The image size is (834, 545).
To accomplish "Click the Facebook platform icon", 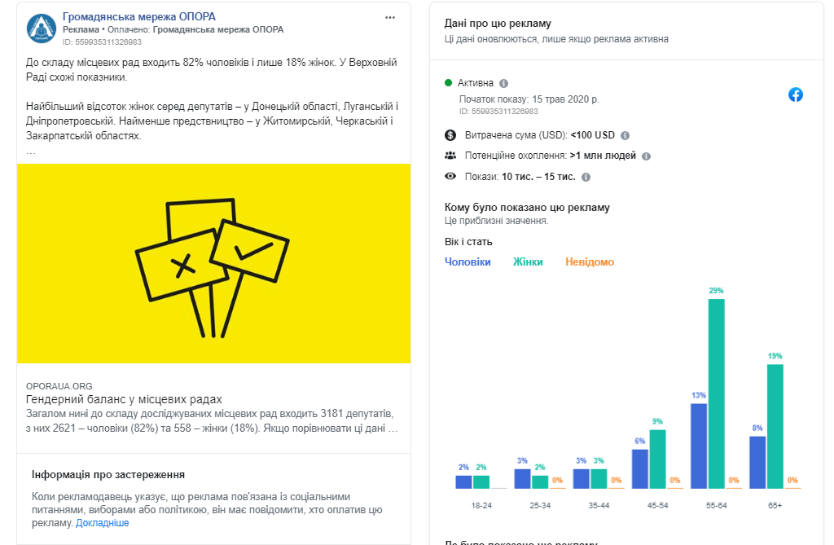I will (796, 94).
